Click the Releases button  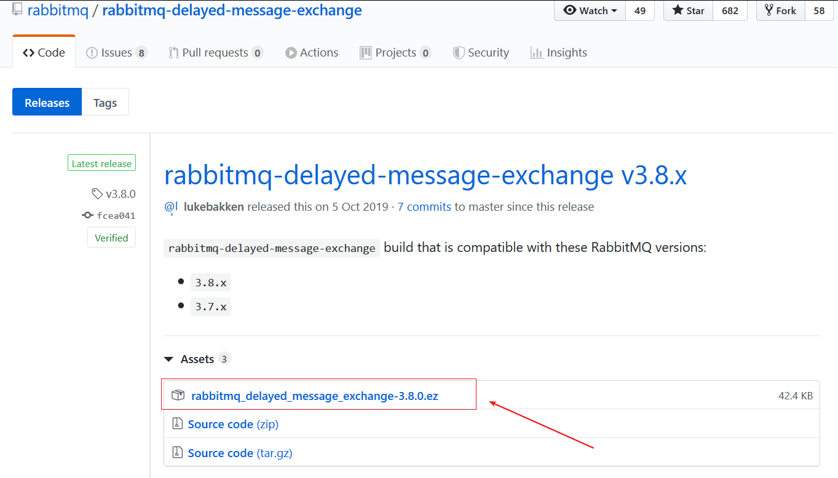[x=47, y=101]
